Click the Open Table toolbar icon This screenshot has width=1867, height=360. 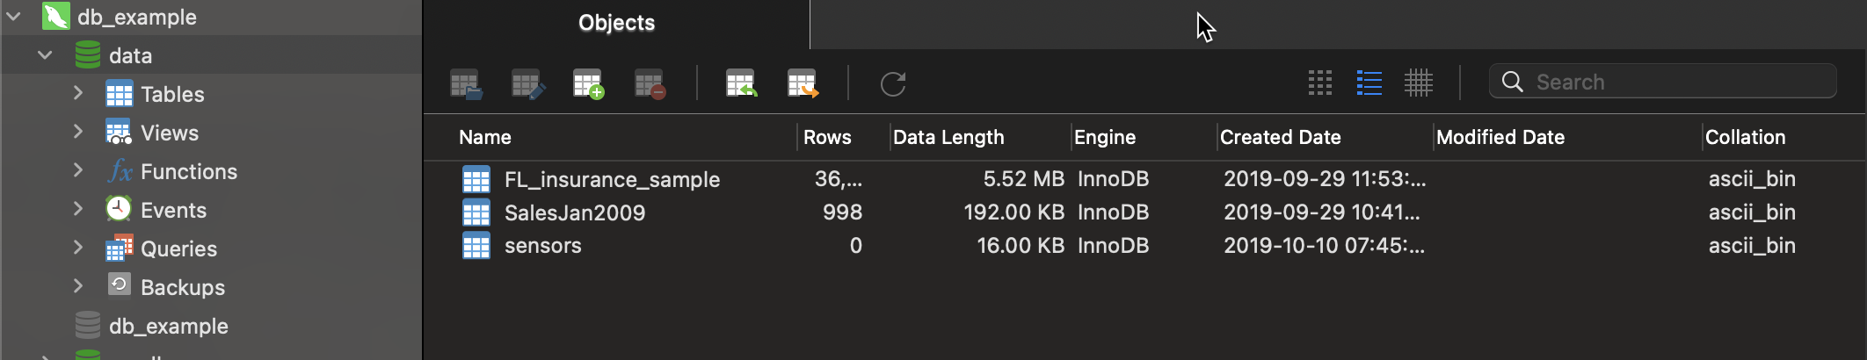click(466, 84)
